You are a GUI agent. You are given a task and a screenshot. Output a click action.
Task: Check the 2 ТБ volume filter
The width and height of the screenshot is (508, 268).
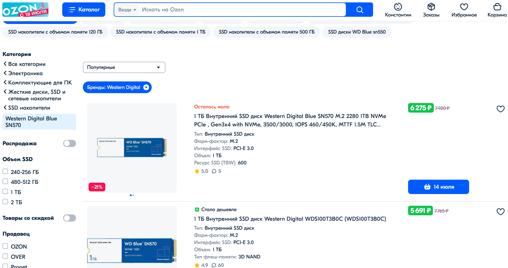(x=5, y=202)
